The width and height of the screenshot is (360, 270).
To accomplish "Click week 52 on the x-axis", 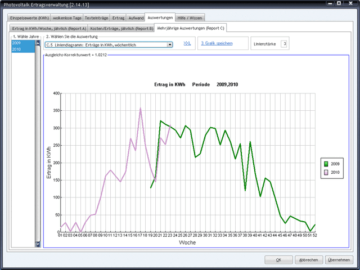I will point(315,235).
